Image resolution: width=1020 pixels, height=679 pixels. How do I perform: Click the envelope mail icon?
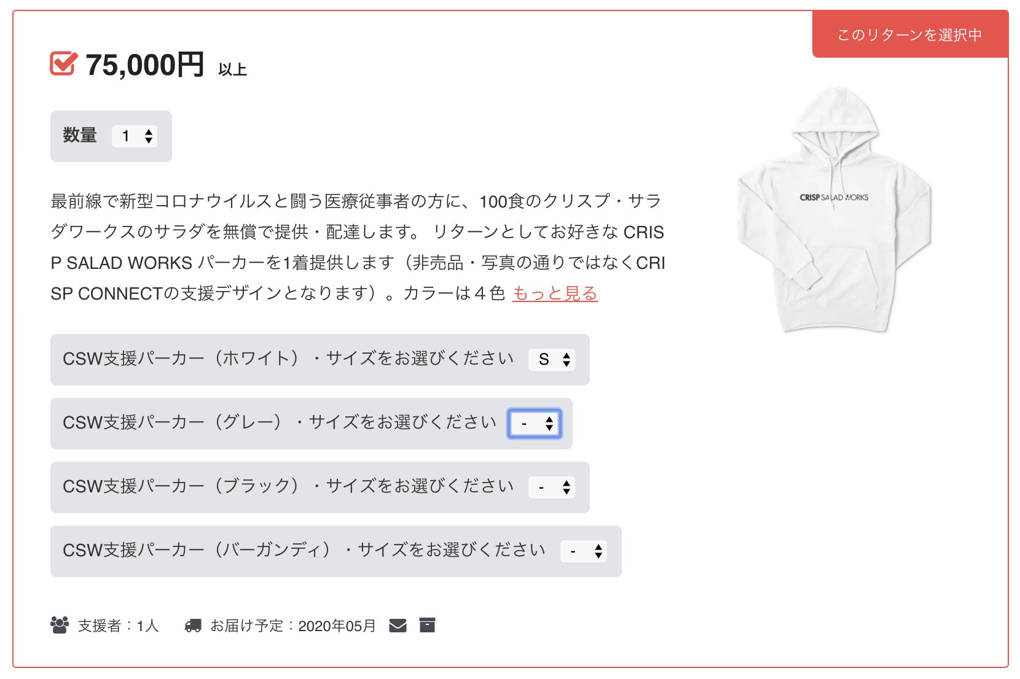click(398, 626)
